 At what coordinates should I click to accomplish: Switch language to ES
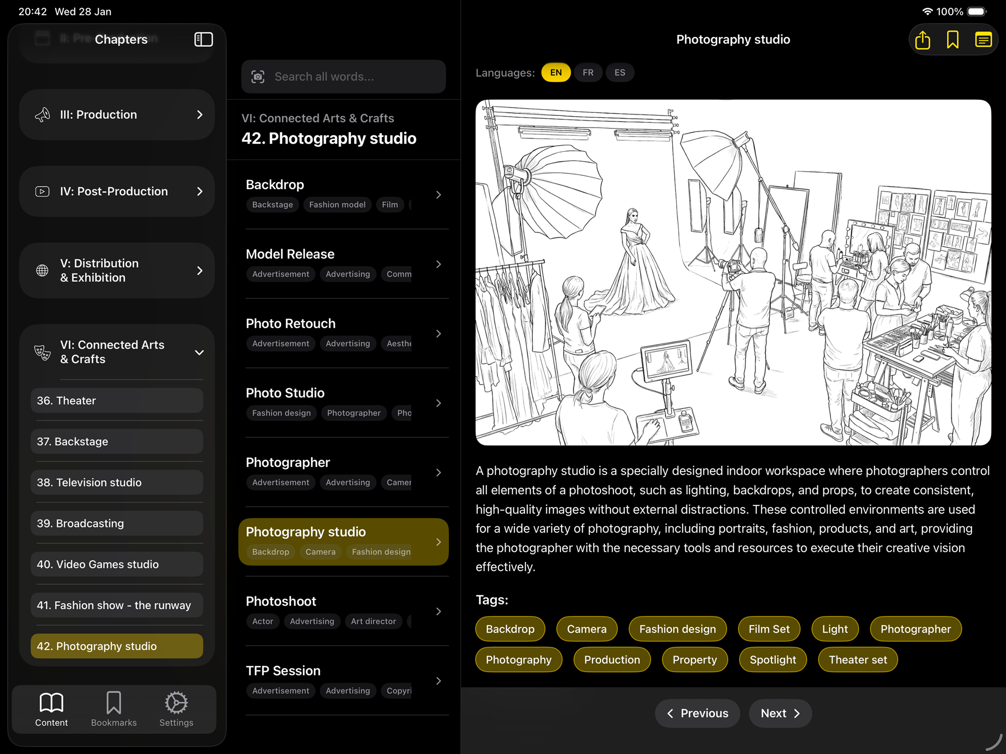(x=620, y=72)
